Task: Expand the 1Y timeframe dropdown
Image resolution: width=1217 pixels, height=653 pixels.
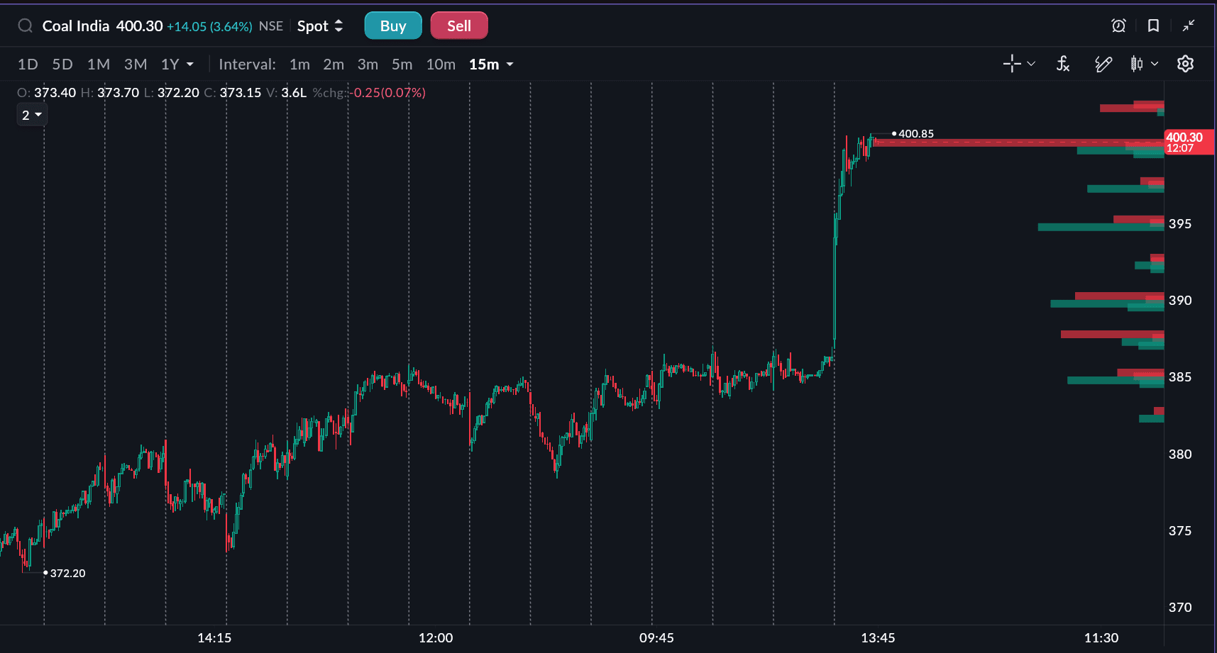Action: pyautogui.click(x=177, y=64)
